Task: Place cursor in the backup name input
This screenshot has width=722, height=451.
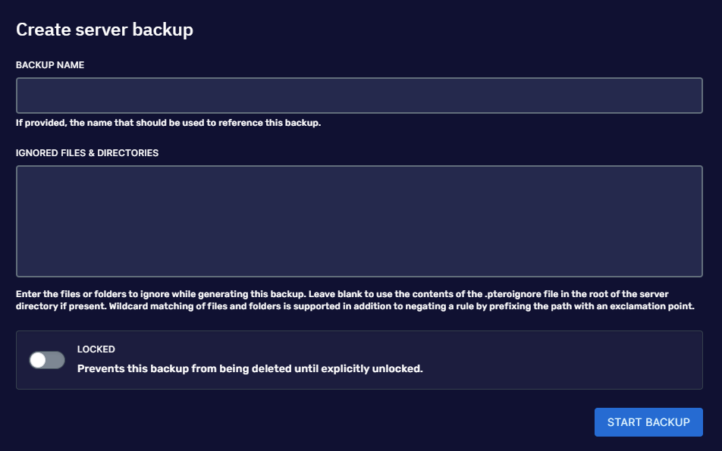Action: 359,96
